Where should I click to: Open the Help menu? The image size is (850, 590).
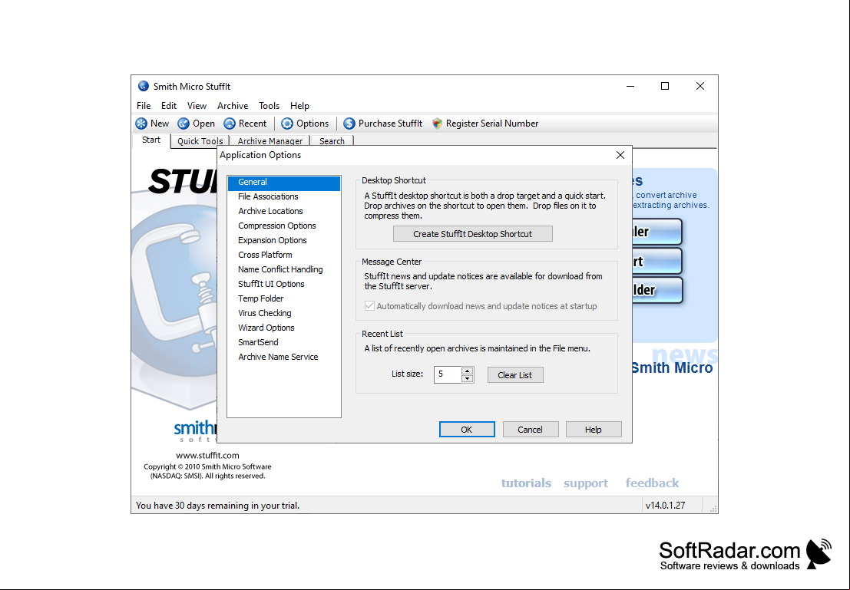point(299,106)
